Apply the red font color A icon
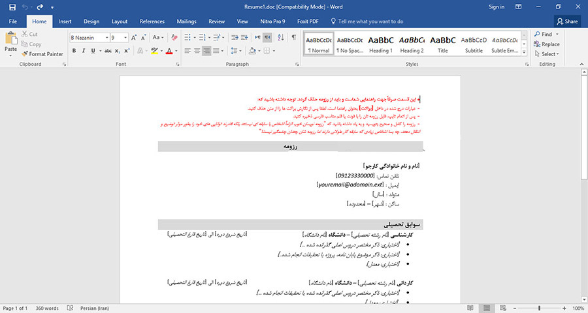This screenshot has width=588, height=313. (x=169, y=51)
